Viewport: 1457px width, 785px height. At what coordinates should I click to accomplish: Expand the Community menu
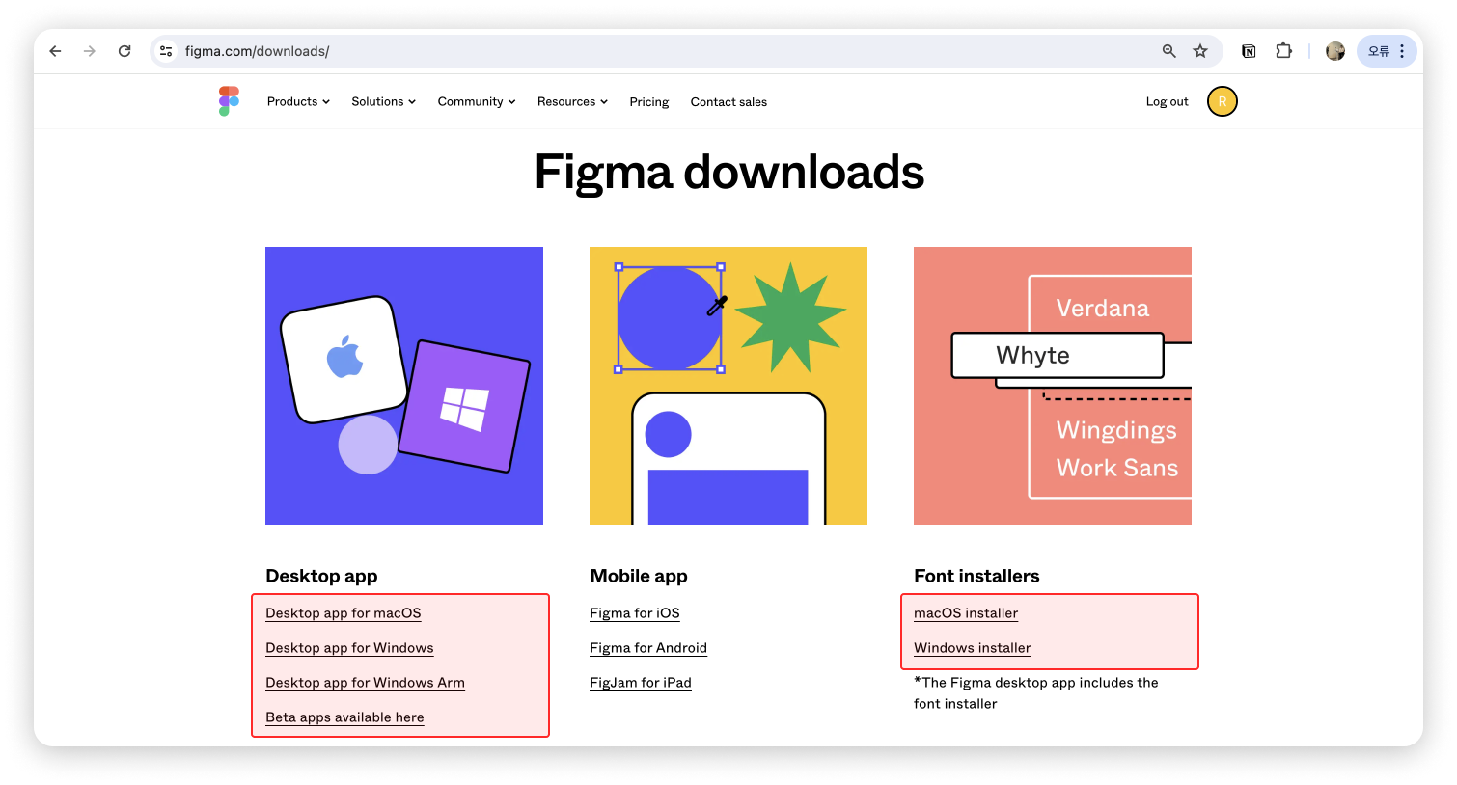coord(477,101)
